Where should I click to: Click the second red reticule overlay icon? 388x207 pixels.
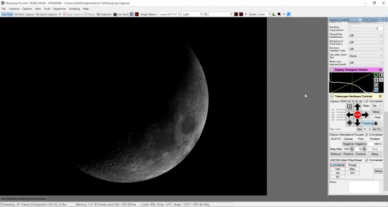pyautogui.click(x=241, y=15)
